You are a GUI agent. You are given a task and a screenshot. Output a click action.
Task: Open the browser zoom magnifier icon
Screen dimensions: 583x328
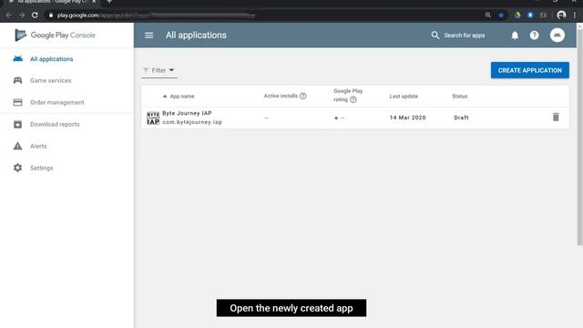point(488,15)
